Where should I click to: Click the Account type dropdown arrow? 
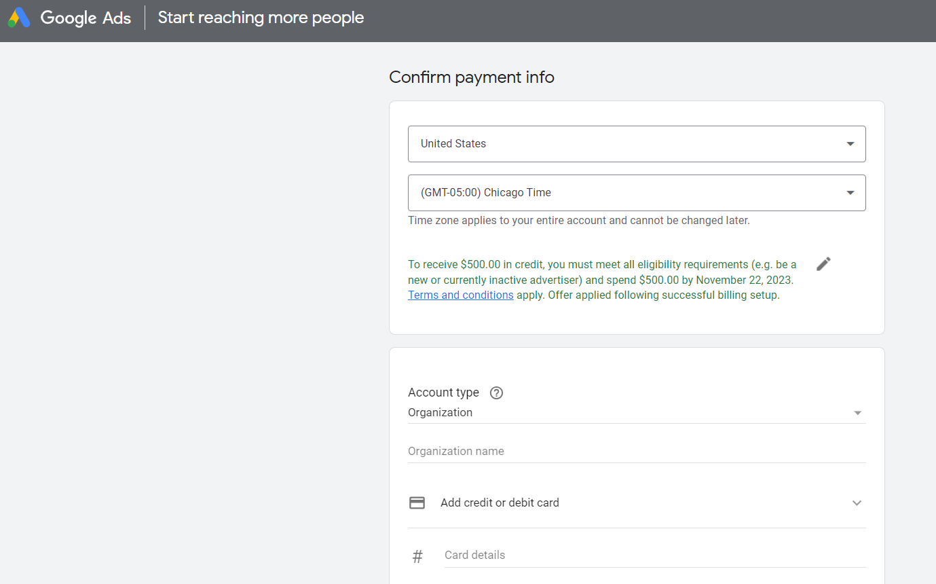(x=857, y=412)
